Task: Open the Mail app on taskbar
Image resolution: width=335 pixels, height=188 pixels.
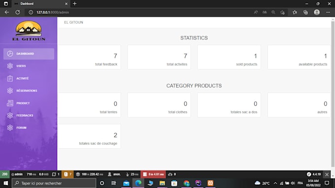Action: click(x=126, y=183)
